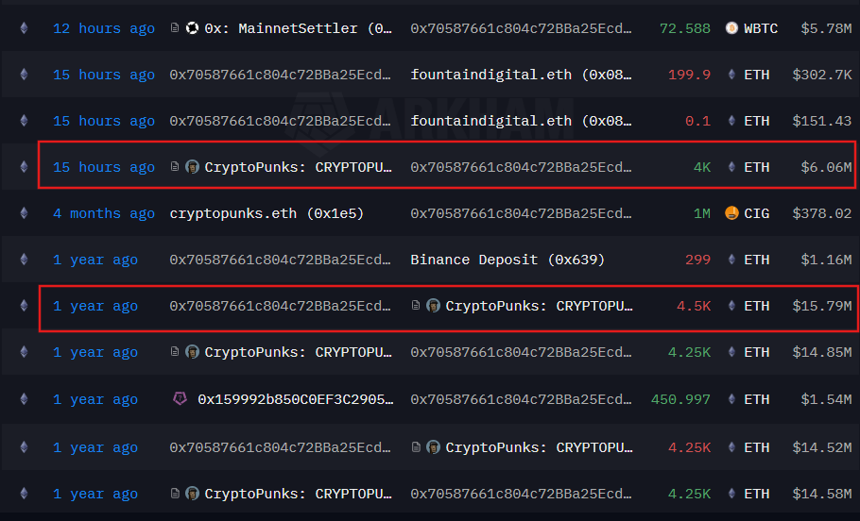Open the 0x: MainnetSettler sender entity

pyautogui.click(x=299, y=28)
